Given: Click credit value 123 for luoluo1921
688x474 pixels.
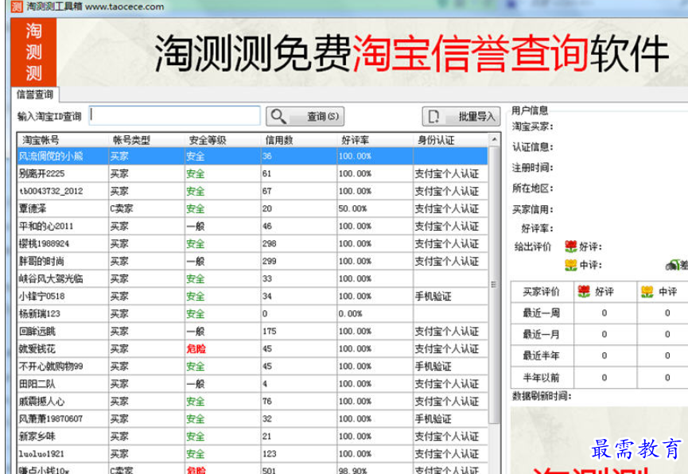Looking at the screenshot, I should tap(270, 454).
